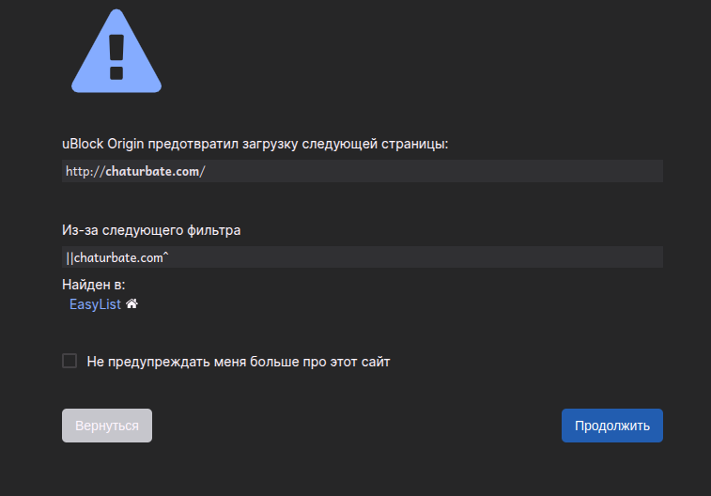Click the Вернуться button
Viewport: 711px width, 496px height.
tap(107, 426)
